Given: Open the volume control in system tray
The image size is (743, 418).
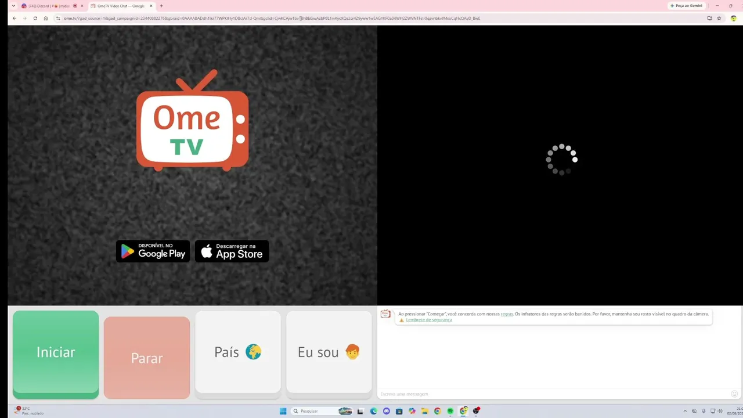Looking at the screenshot, I should [x=722, y=411].
